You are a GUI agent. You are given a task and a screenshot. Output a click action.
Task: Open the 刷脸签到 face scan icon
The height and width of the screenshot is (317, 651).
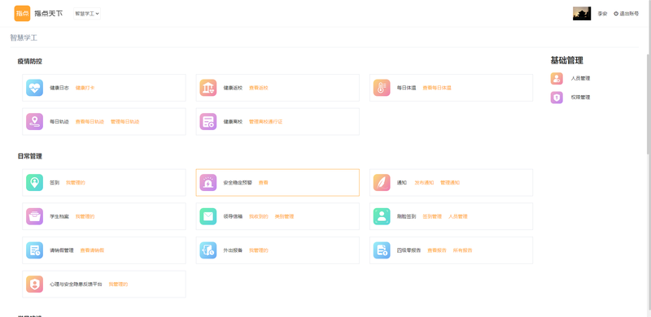click(x=382, y=216)
